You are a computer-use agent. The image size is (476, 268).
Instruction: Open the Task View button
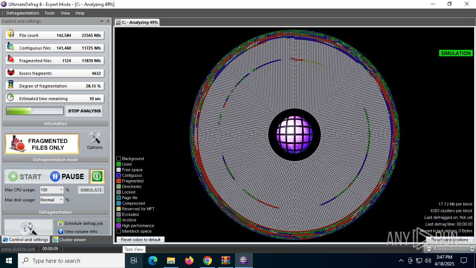tap(134, 261)
